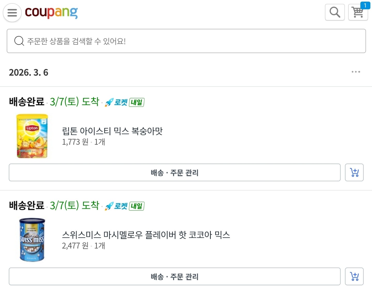This screenshot has width=372, height=292.
Task: Add Swiss Miss cocoa to cart again
Action: 354,276
